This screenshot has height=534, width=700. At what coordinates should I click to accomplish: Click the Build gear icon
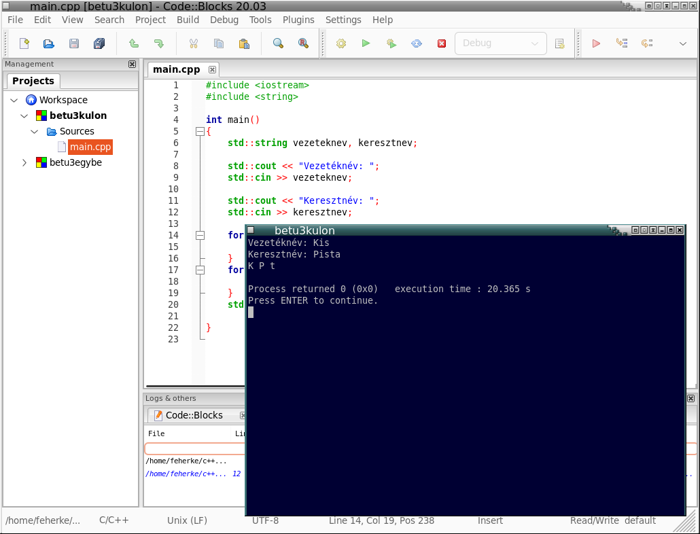[341, 43]
